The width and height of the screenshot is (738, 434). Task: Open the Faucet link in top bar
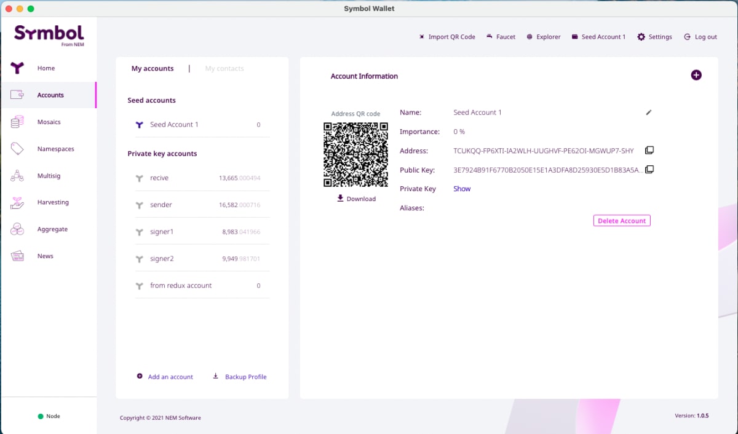click(x=506, y=37)
